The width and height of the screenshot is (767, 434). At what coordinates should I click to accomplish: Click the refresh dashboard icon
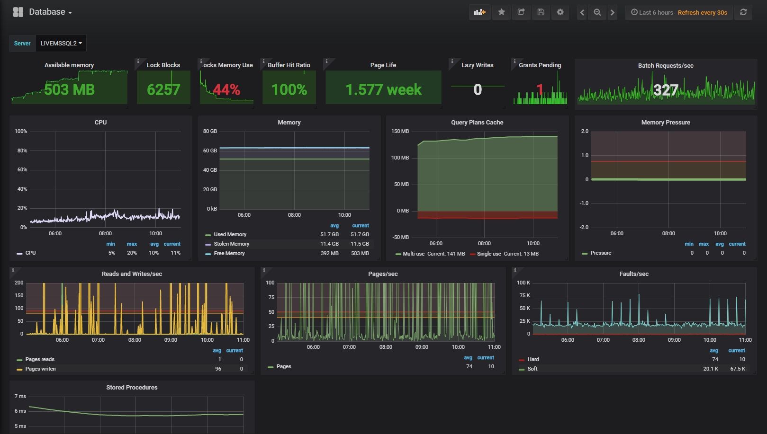coord(743,12)
